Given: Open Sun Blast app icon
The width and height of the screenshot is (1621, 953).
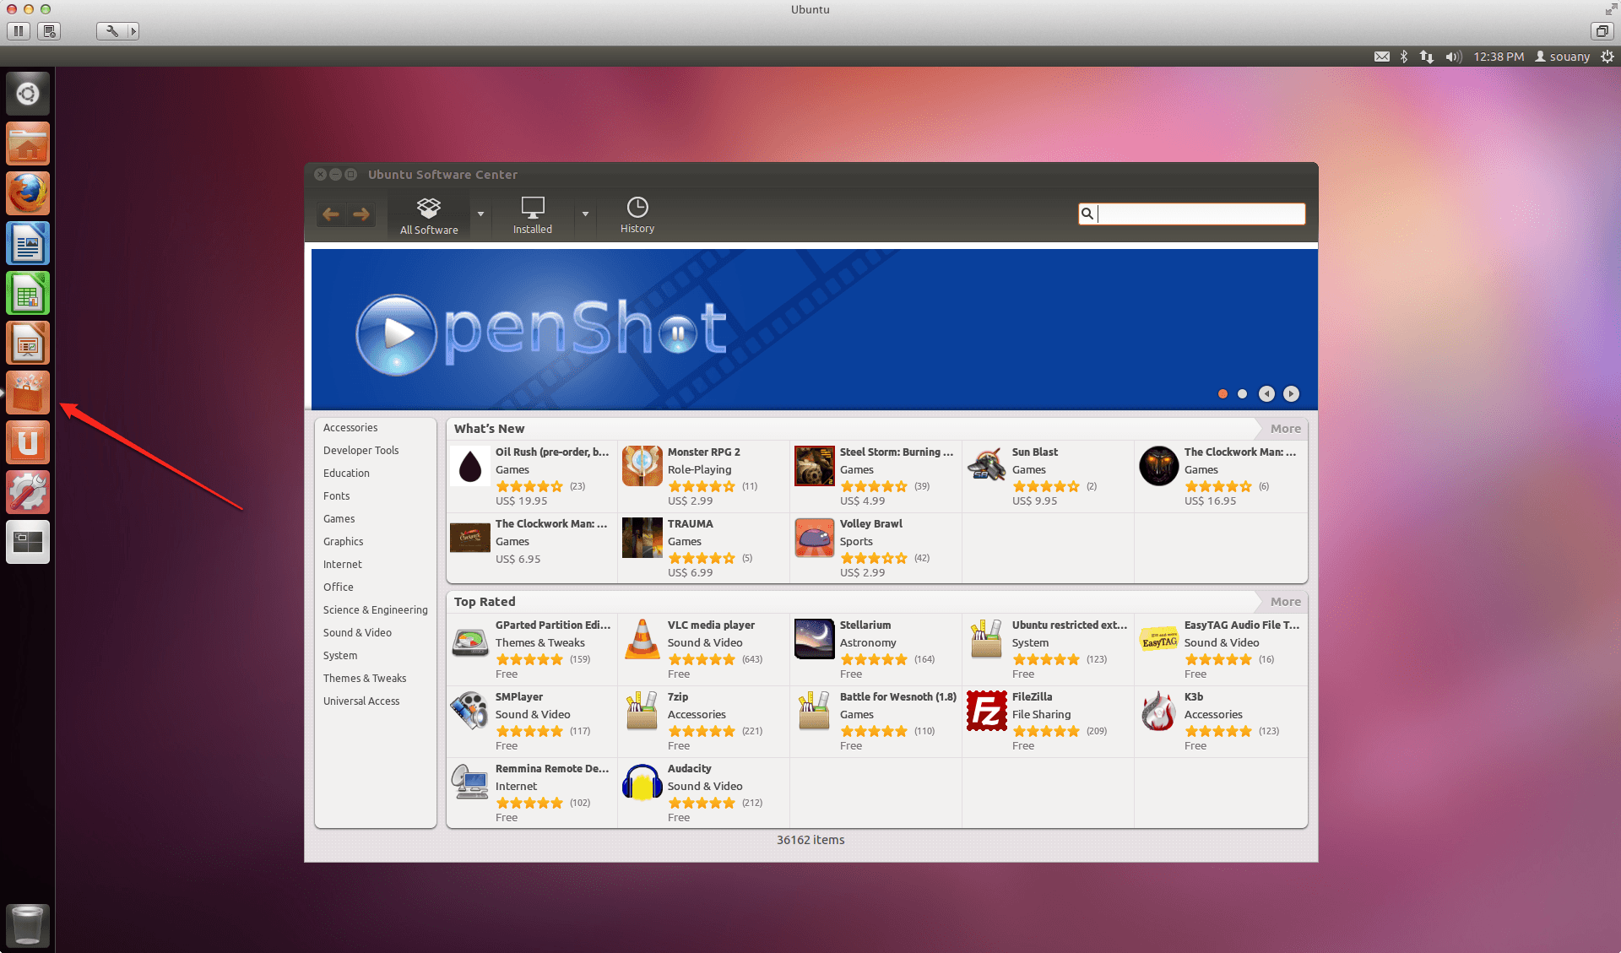Looking at the screenshot, I should [987, 466].
